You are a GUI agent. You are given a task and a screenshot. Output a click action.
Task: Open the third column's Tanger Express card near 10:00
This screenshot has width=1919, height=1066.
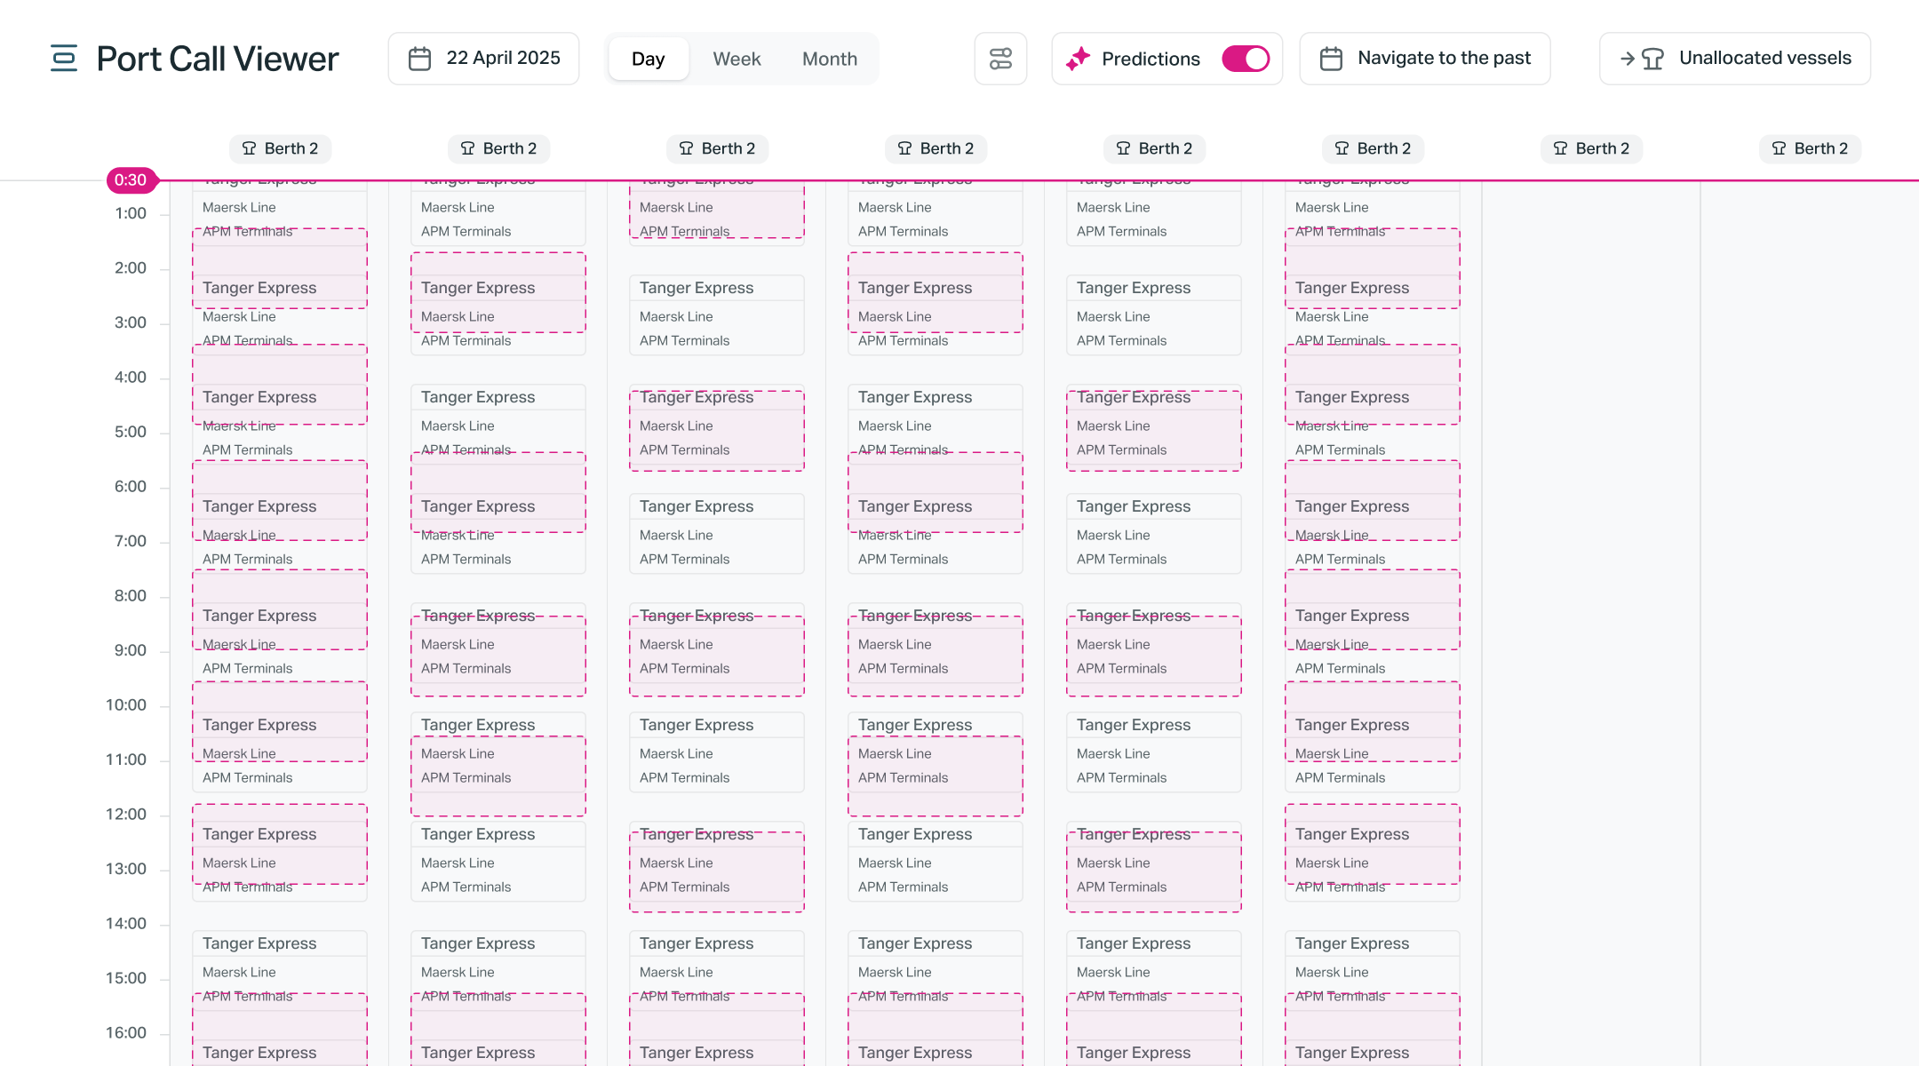pos(717,752)
